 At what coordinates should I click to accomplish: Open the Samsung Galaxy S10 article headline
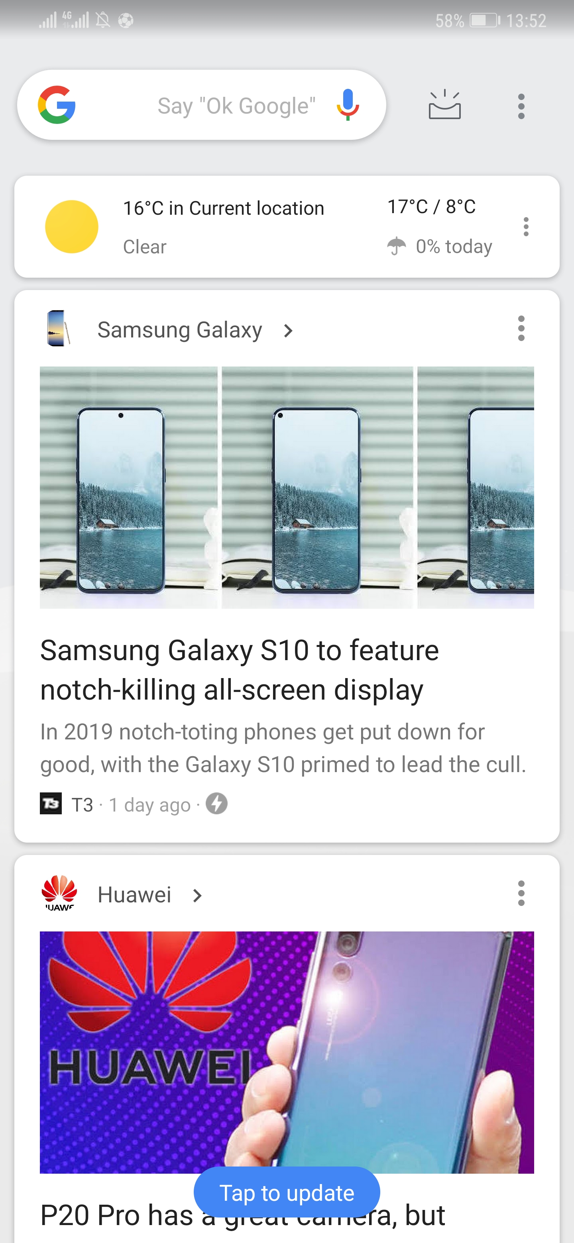(240, 670)
